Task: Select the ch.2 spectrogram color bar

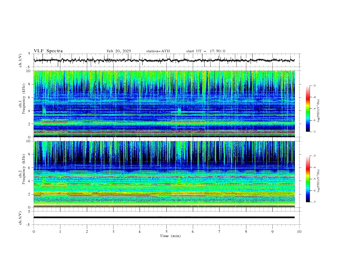Action: pos(308,179)
